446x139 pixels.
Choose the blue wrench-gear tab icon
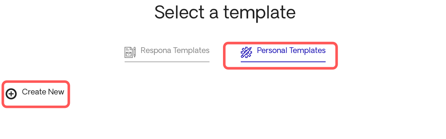246,53
